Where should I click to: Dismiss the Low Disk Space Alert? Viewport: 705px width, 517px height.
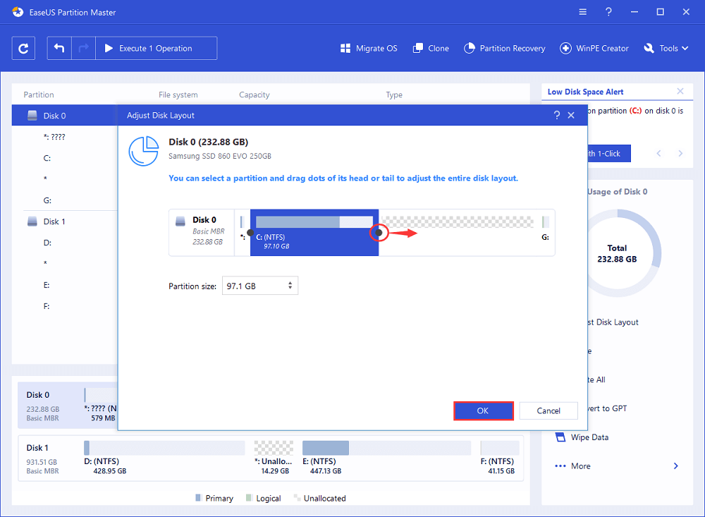pos(680,92)
